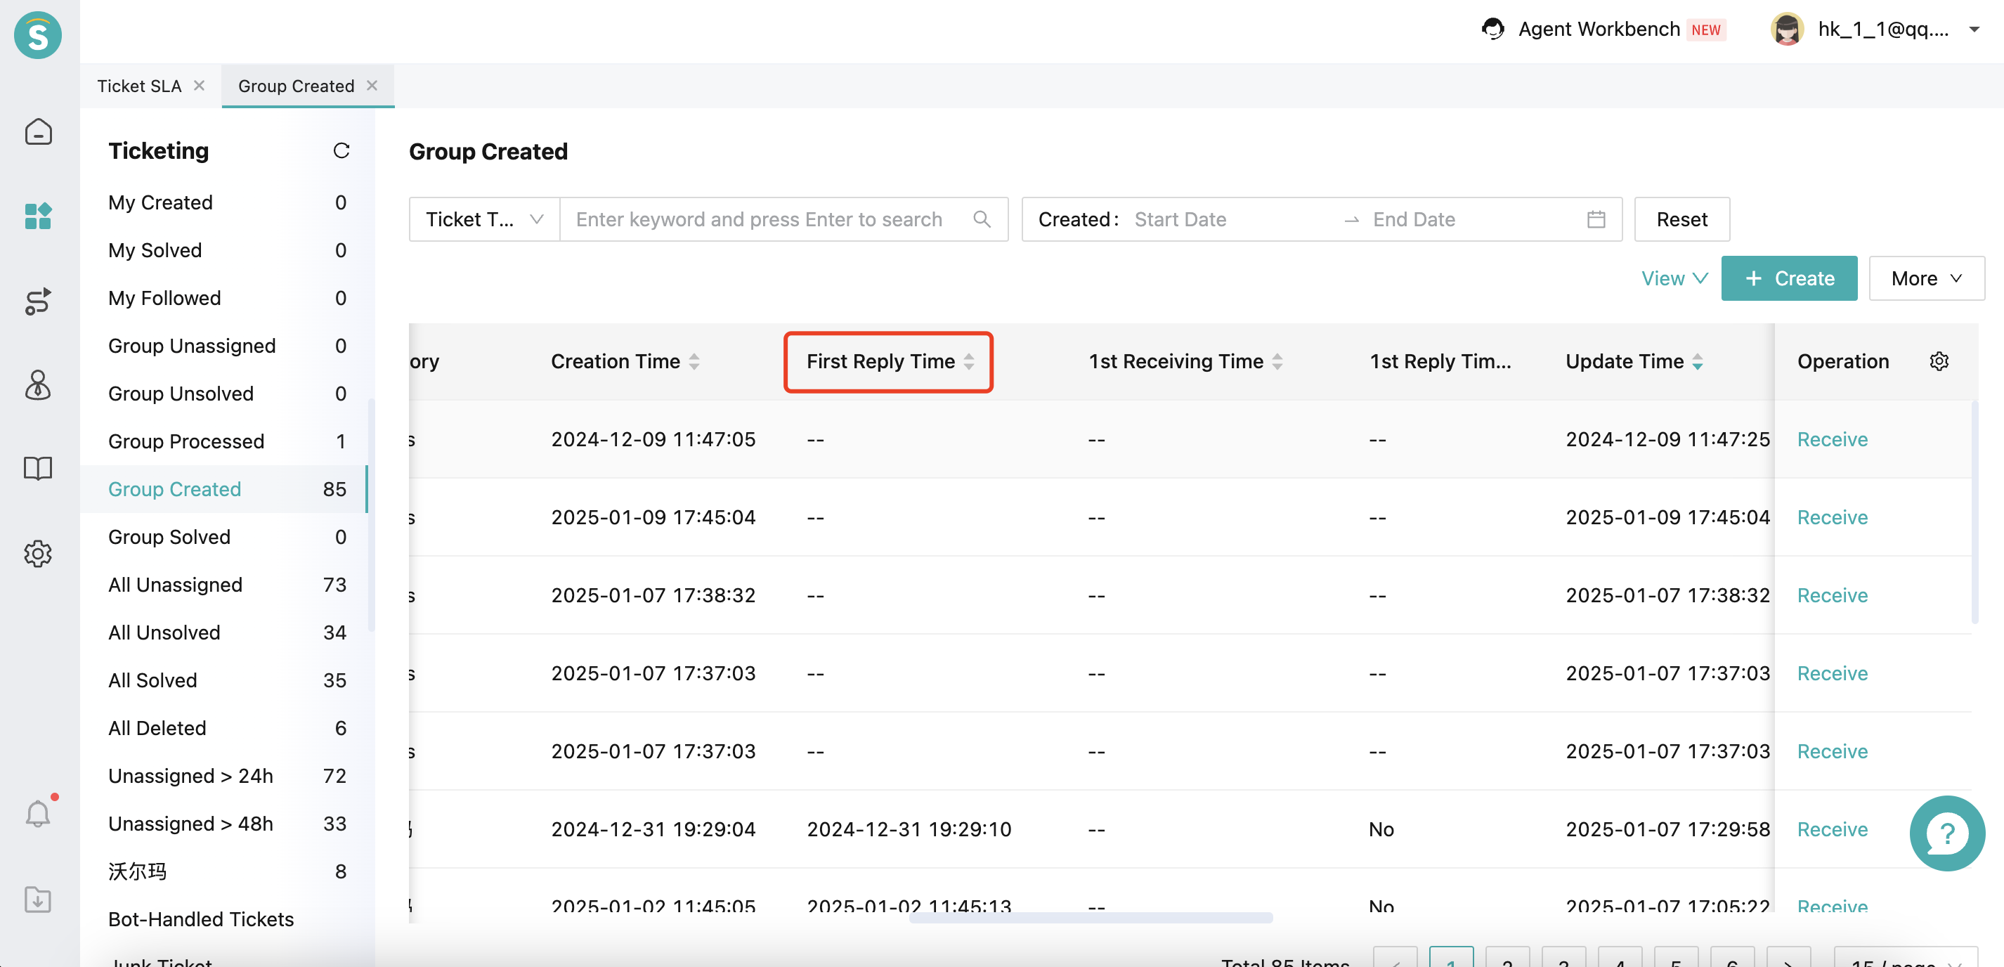Select the Group Created tab
Image resolution: width=2004 pixels, height=967 pixels.
click(x=296, y=86)
